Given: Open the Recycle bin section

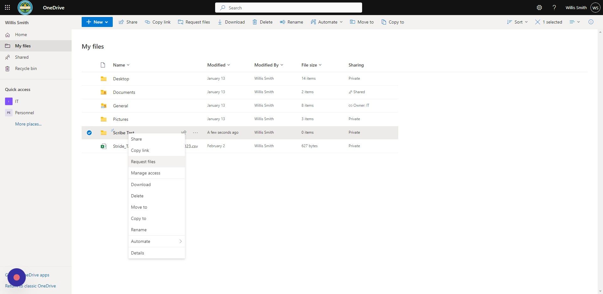Looking at the screenshot, I should pos(26,68).
